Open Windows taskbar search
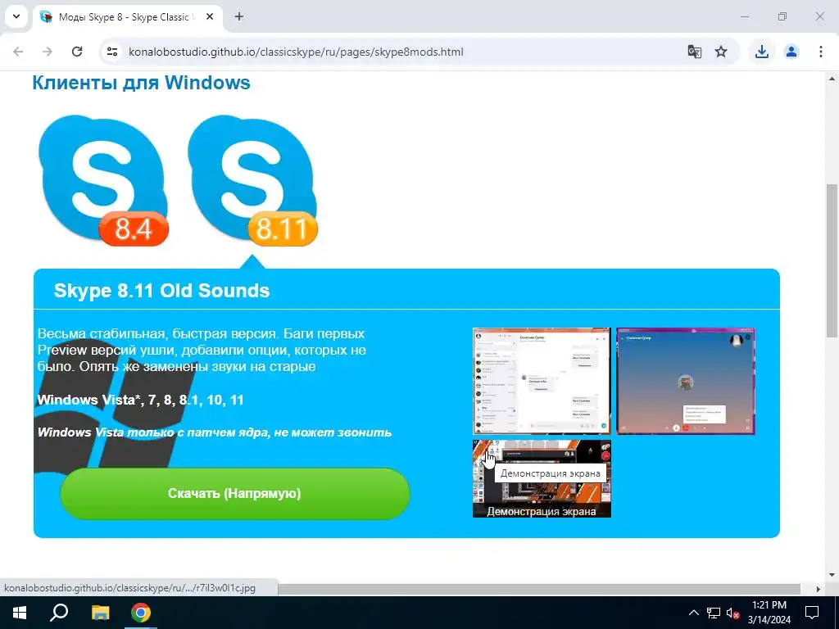839x629 pixels. click(x=59, y=613)
